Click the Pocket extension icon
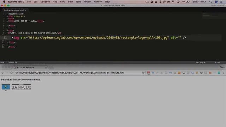 (x=201, y=73)
